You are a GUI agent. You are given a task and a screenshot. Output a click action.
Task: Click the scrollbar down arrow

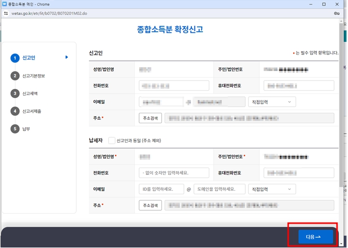[341, 244]
